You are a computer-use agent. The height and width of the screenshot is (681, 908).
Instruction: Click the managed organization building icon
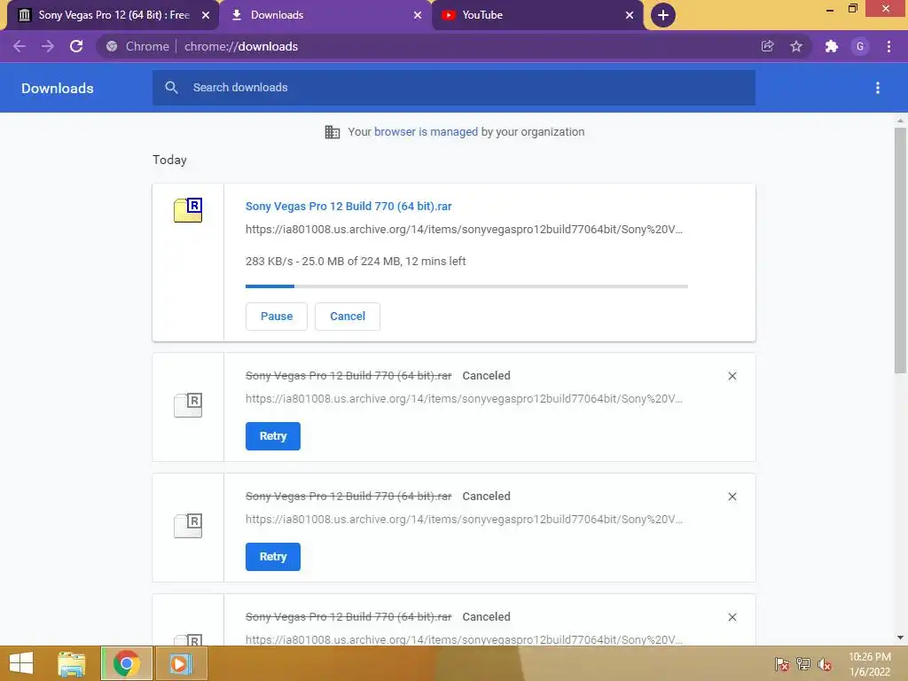coord(333,132)
